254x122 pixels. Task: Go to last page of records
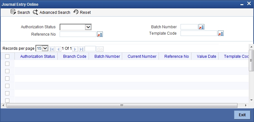(82, 49)
